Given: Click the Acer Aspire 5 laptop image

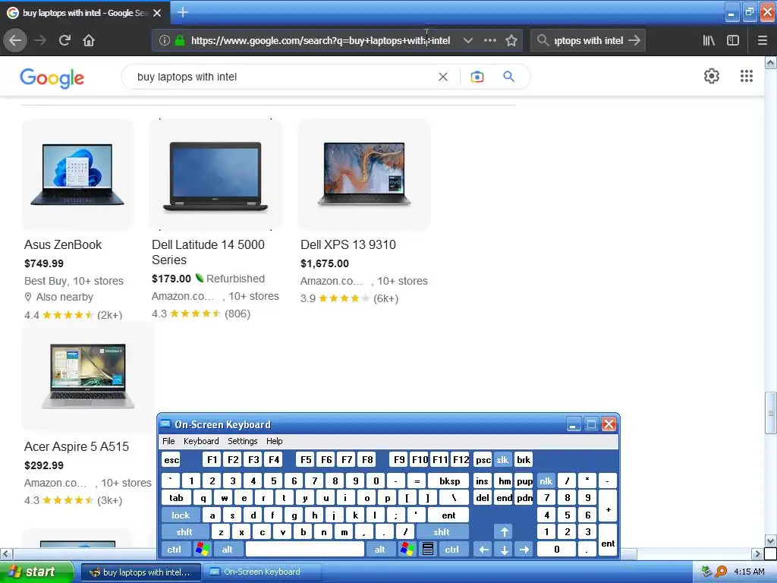Looking at the screenshot, I should (x=88, y=376).
